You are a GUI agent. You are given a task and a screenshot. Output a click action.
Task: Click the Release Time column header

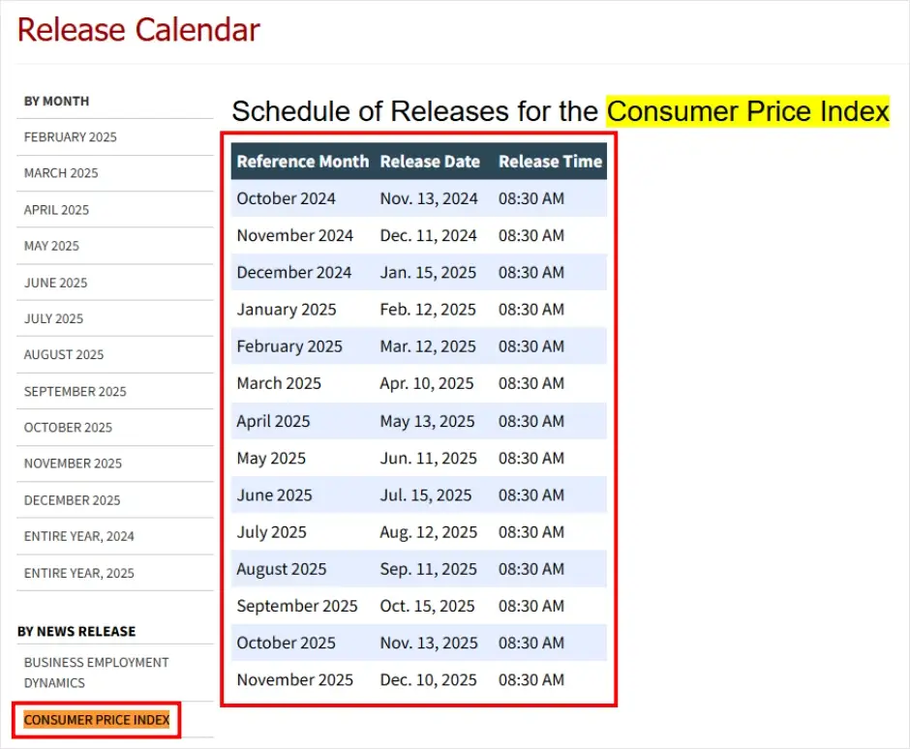point(550,162)
